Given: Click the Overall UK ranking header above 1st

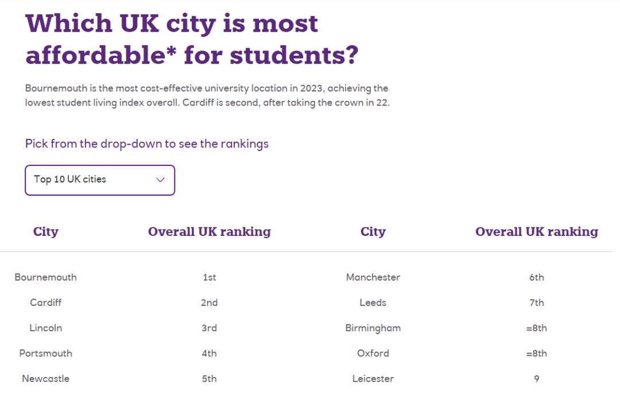Looking at the screenshot, I should coord(210,232).
